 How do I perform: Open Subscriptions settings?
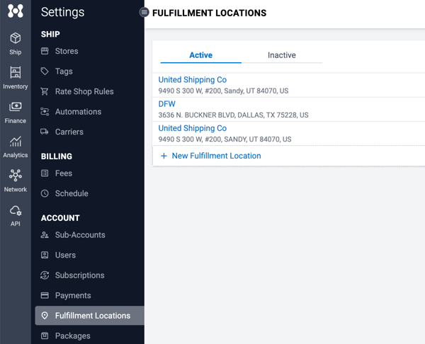click(x=79, y=275)
